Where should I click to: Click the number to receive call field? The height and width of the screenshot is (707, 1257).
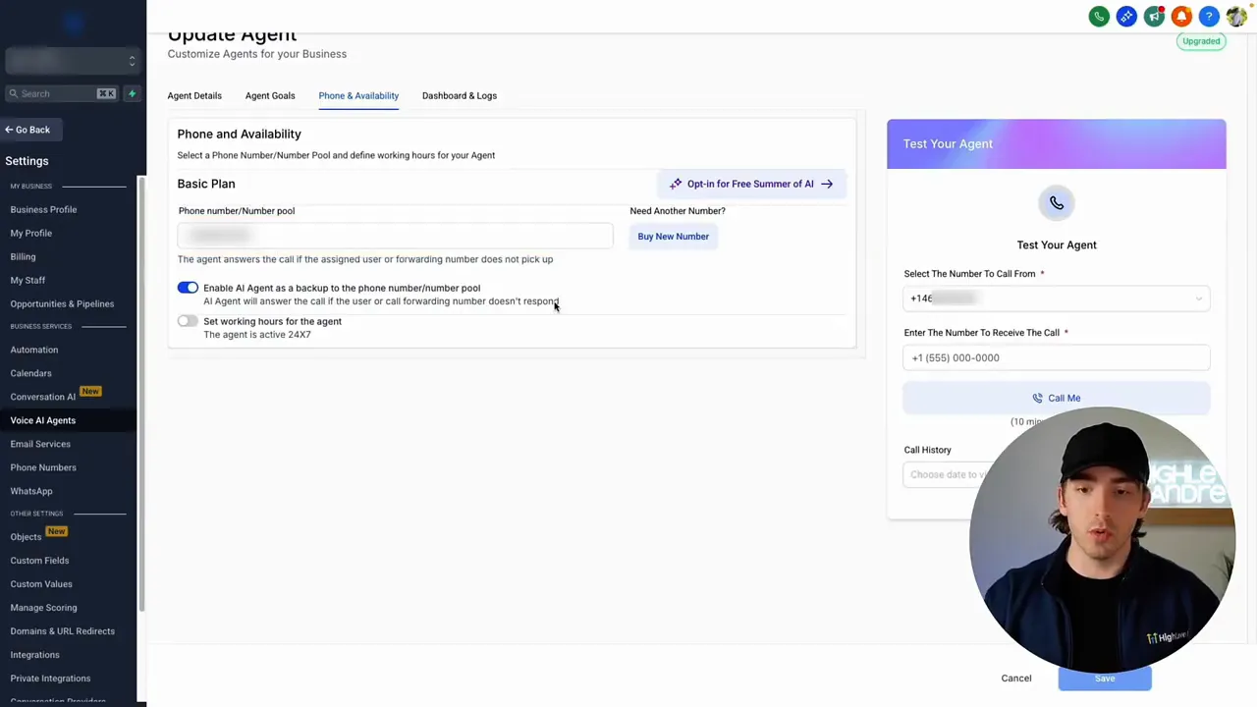(x=1057, y=357)
